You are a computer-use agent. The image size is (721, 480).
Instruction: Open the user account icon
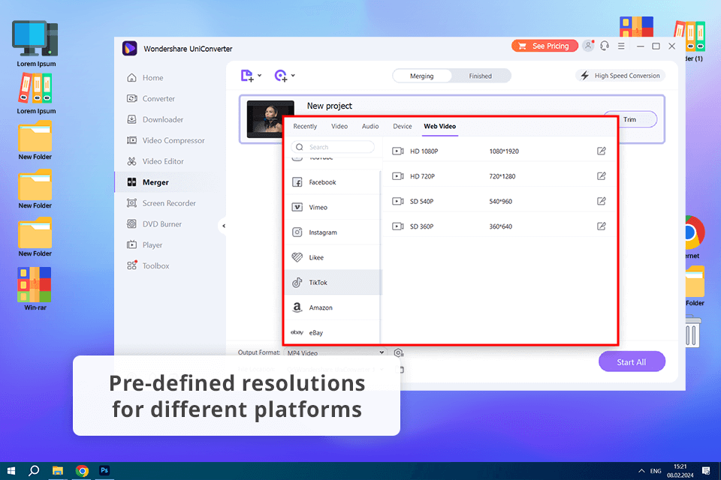click(588, 46)
